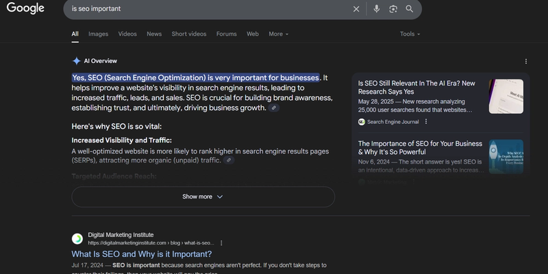Open source link chip after 'driving business growth'

pyautogui.click(x=273, y=108)
